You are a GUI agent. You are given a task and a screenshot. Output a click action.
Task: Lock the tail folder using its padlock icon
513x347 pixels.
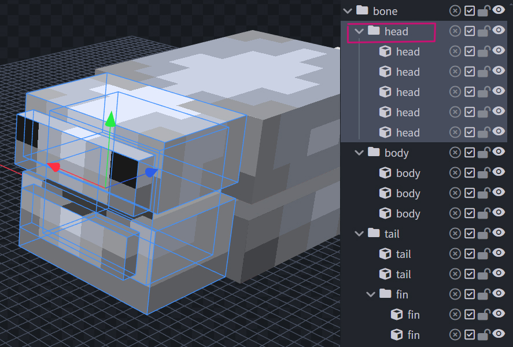click(x=484, y=234)
